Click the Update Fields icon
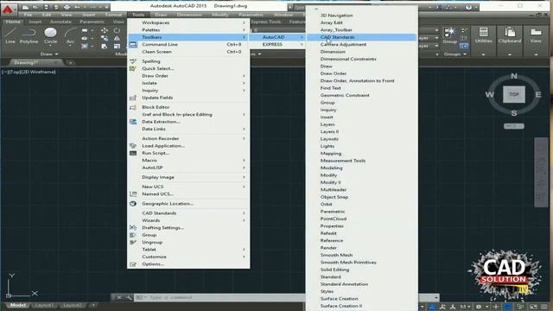Screen dimensions: 553x311 tap(133, 98)
